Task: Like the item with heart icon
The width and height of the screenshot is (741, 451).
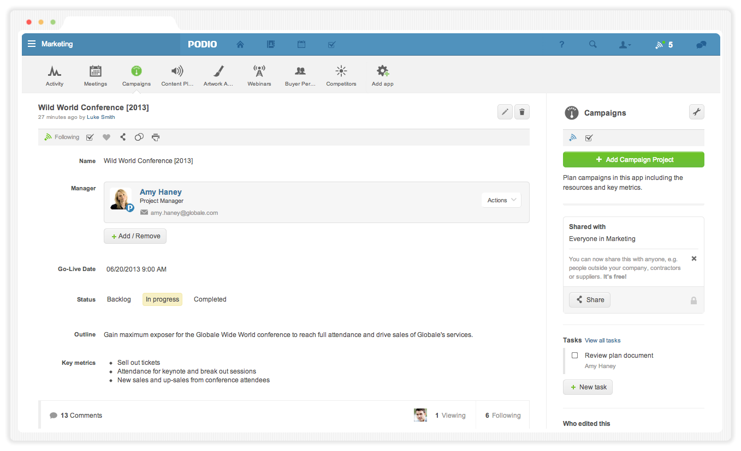Action: tap(106, 137)
